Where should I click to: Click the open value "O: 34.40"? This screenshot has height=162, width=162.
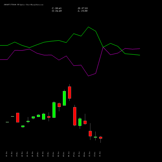click(57, 11)
